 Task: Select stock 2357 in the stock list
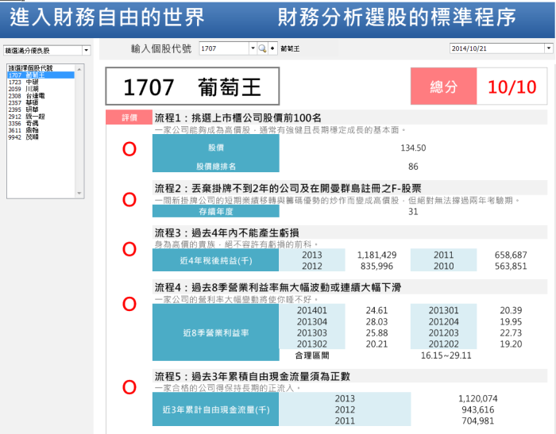[x=41, y=102]
